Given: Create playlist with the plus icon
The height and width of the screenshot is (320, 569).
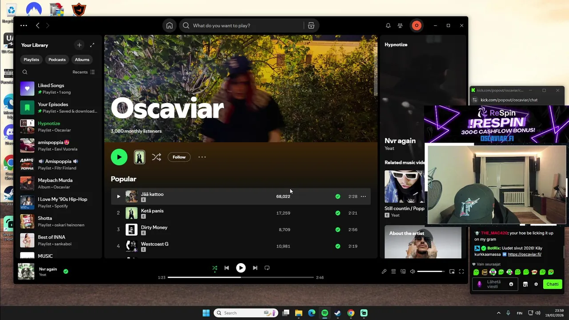Looking at the screenshot, I should click(x=79, y=45).
